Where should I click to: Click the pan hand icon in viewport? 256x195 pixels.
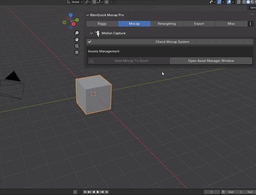[x=76, y=39]
